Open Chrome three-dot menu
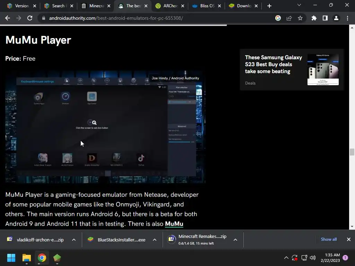 coord(347,18)
